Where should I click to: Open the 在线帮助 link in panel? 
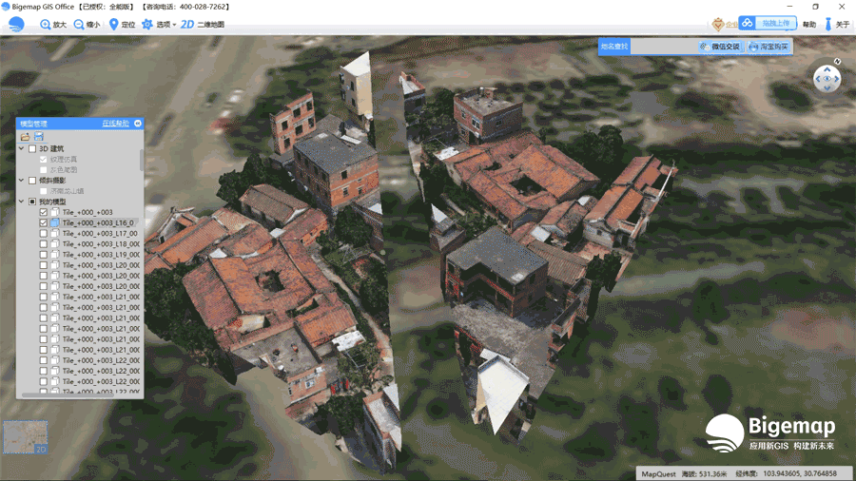(115, 124)
